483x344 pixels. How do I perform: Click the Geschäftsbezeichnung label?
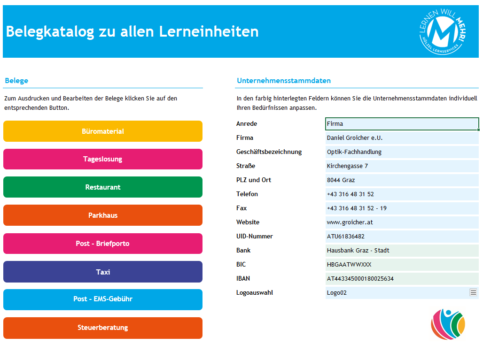(x=269, y=152)
